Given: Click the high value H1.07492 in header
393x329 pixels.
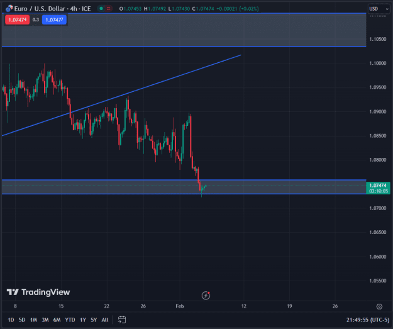Looking at the screenshot, I should pyautogui.click(x=155, y=9).
